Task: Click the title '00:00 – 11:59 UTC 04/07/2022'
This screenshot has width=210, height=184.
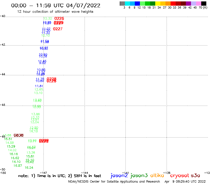Action: [x=56, y=6]
